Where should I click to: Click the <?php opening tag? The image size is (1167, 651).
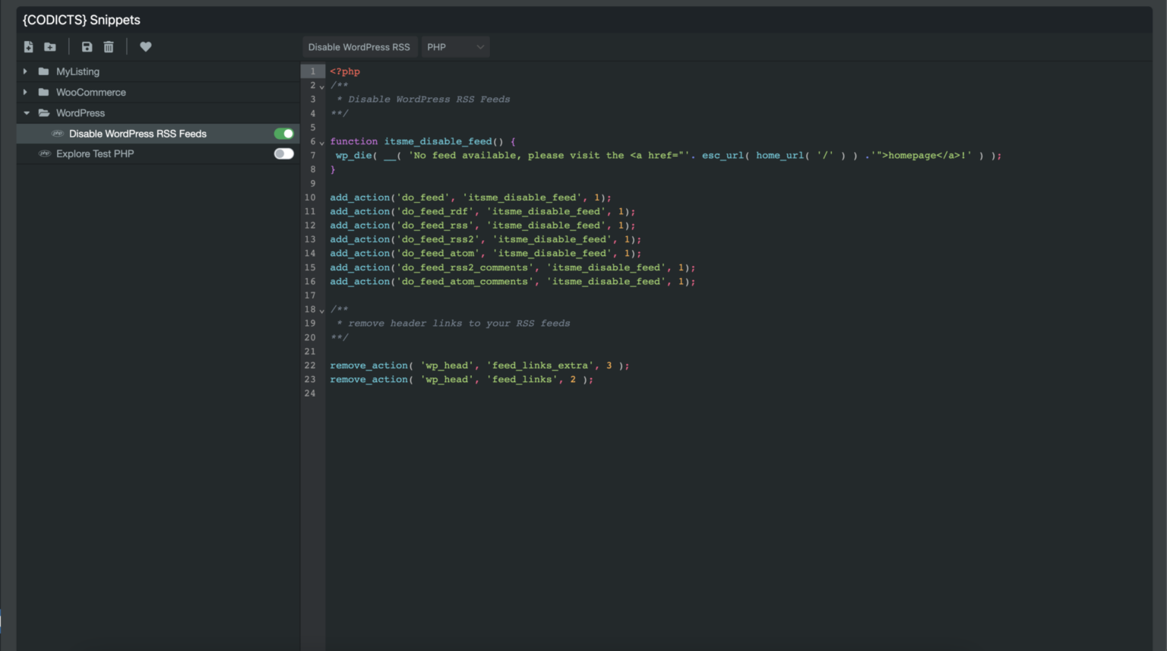click(x=345, y=71)
